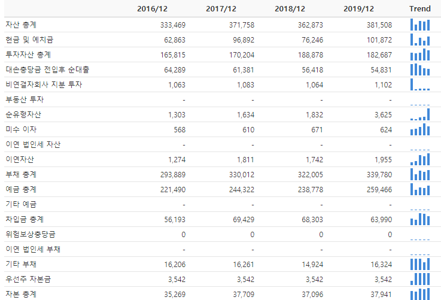
Task: Click the value 62,863 for 현금 및 예치금
Action: pyautogui.click(x=175, y=40)
